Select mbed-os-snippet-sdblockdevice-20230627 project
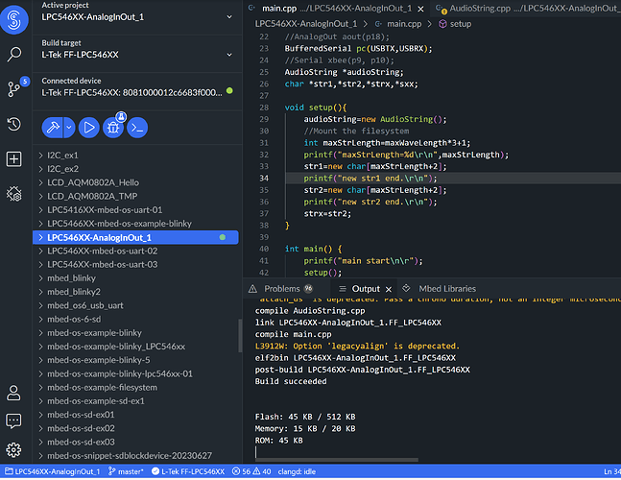 tap(137, 456)
